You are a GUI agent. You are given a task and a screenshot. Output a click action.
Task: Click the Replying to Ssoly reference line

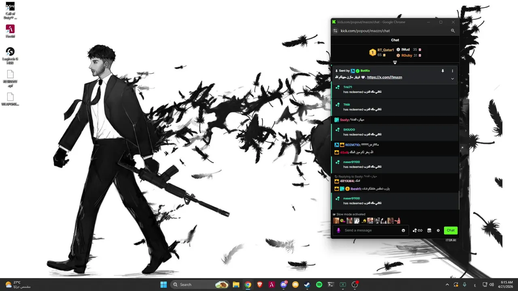(x=355, y=177)
